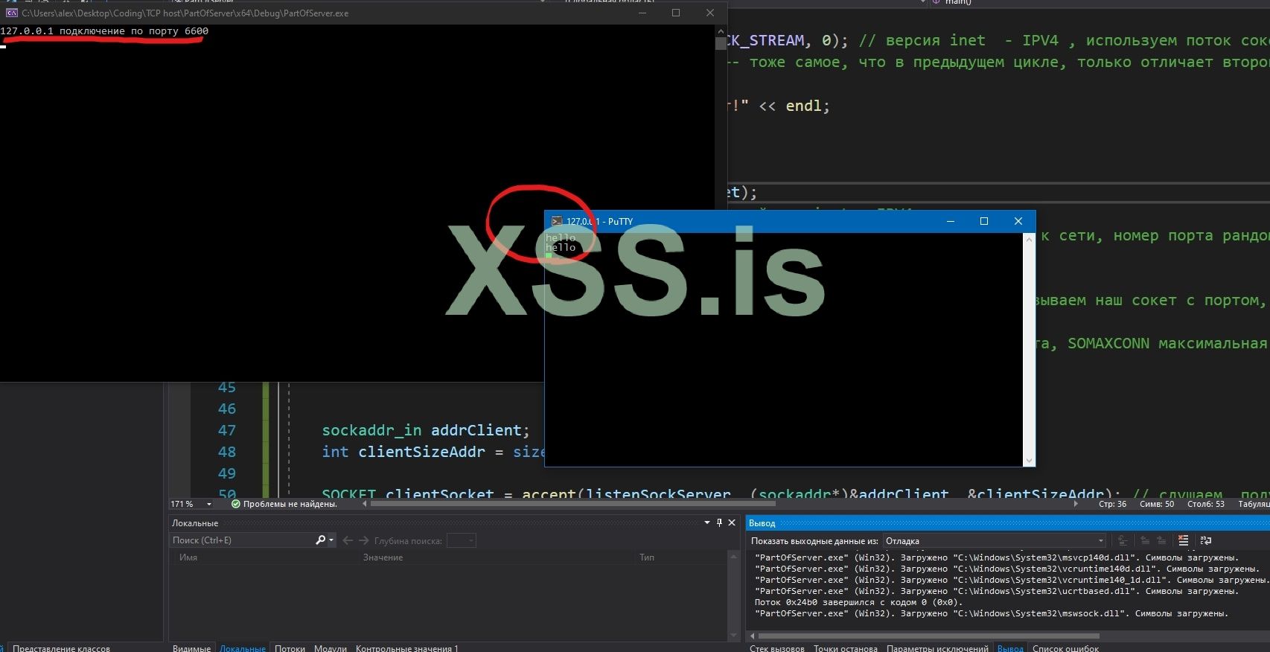The height and width of the screenshot is (652, 1270).
Task: Click the output line mentioning mswsock.dll
Action: 992,613
